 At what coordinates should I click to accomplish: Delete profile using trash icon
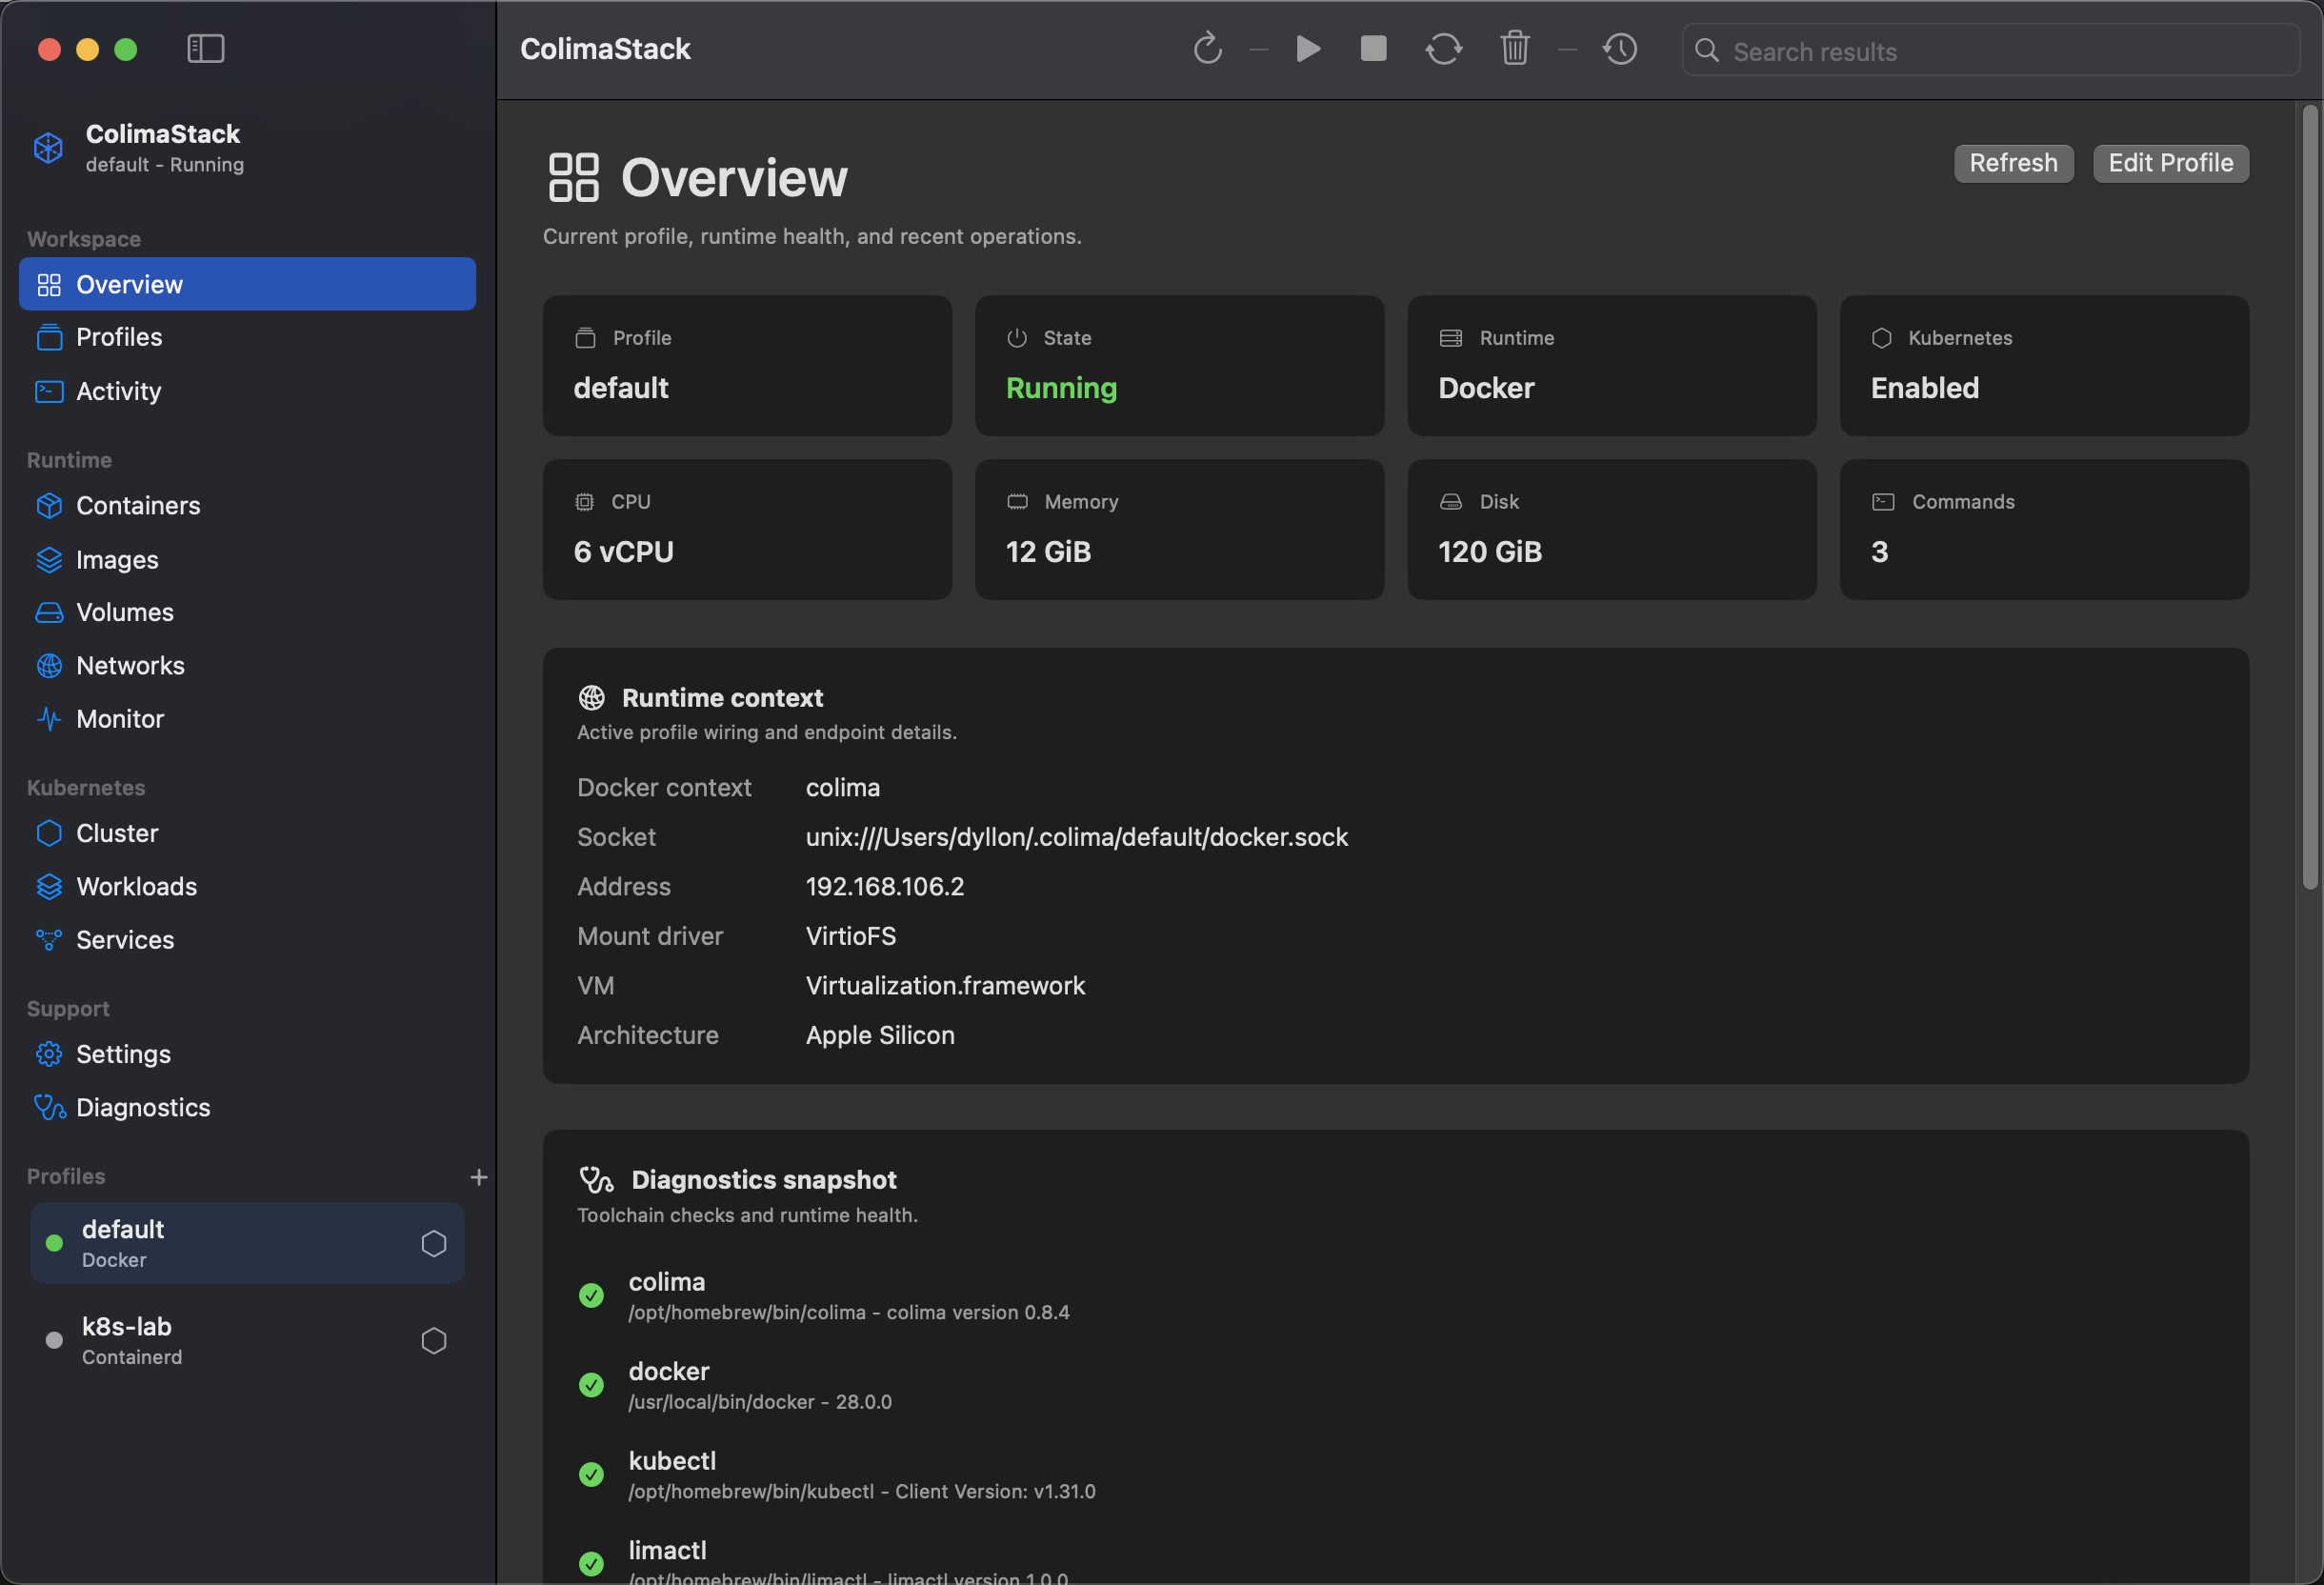pos(1515,48)
